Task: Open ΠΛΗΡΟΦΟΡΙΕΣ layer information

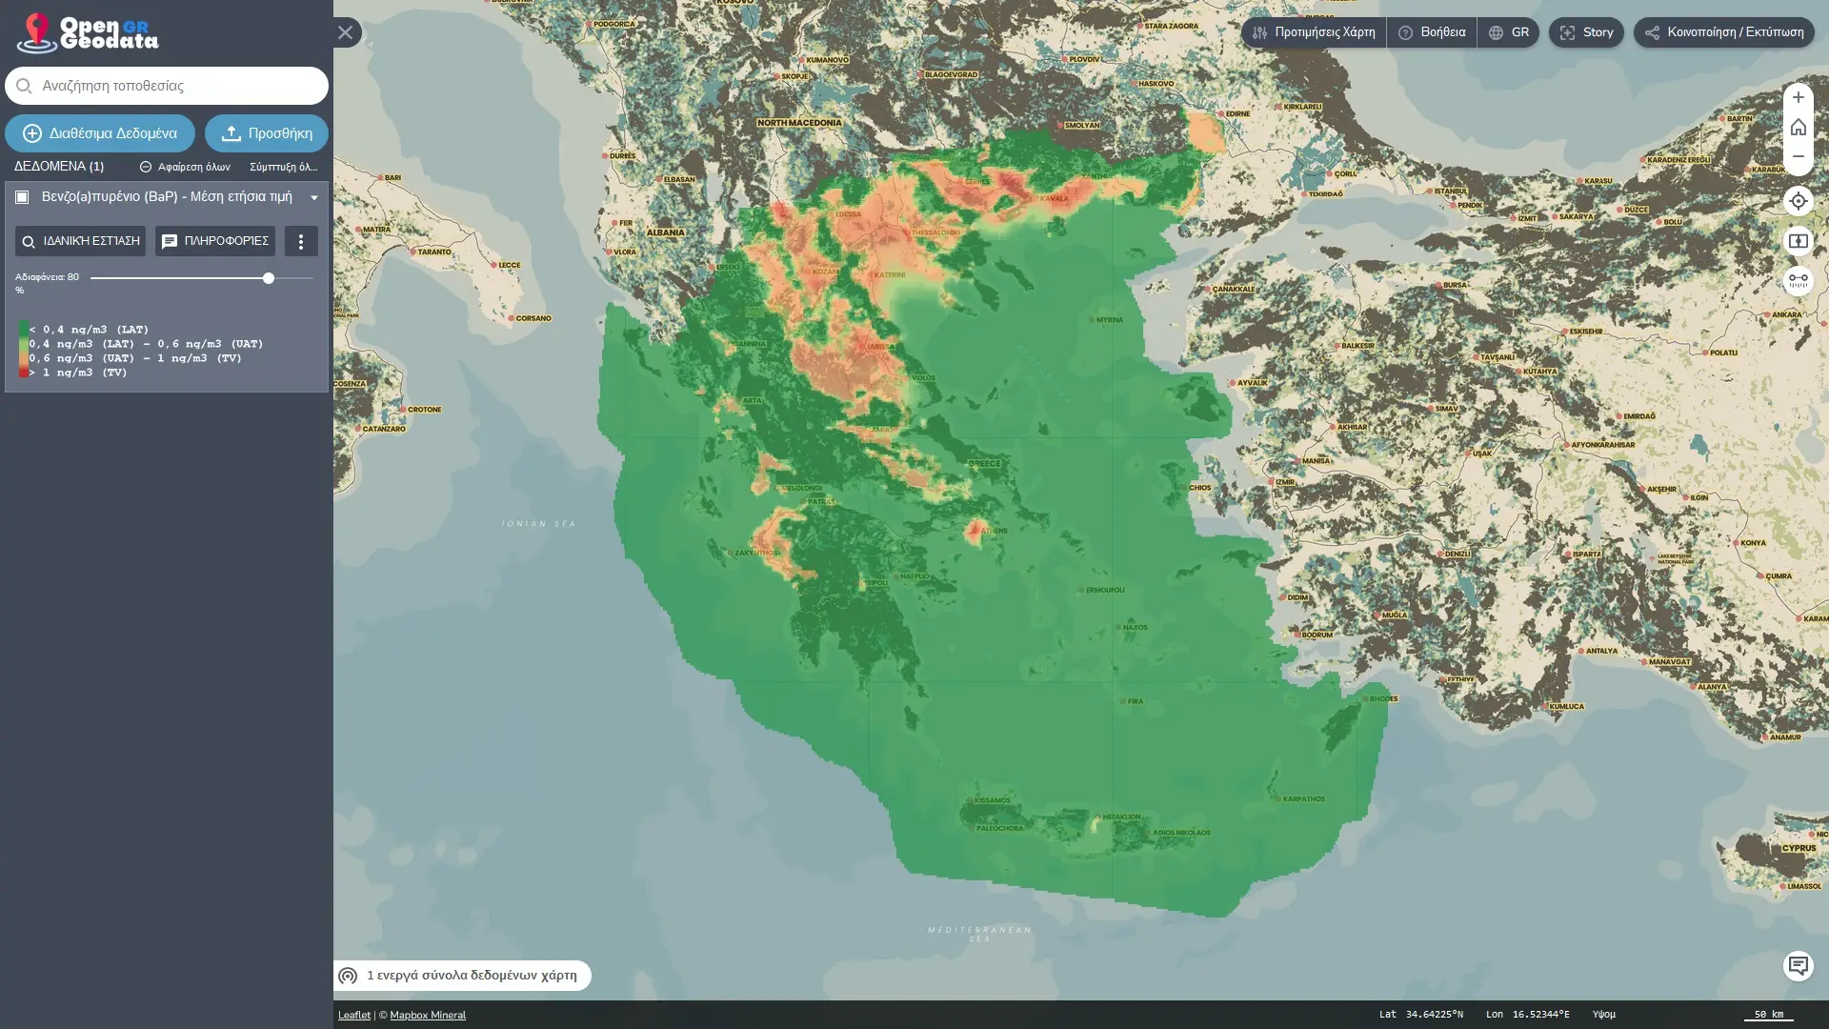Action: (215, 241)
